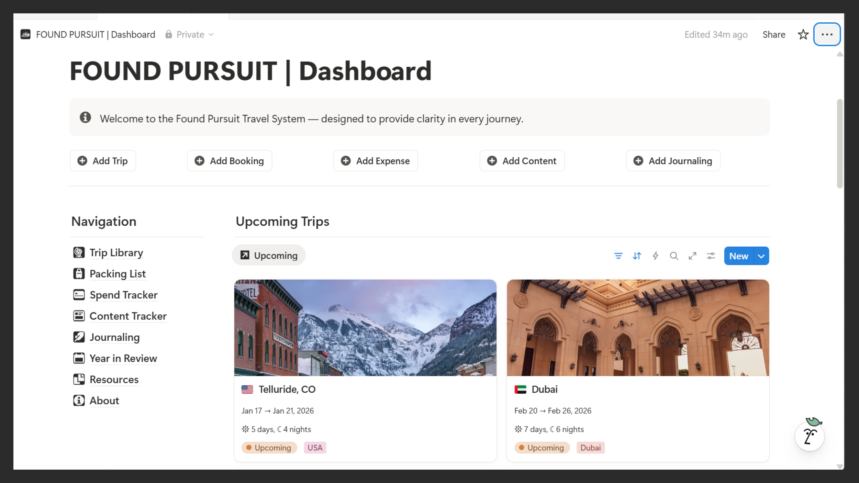Click the filter icon in Upcoming Trips
The width and height of the screenshot is (859, 483).
coord(618,256)
